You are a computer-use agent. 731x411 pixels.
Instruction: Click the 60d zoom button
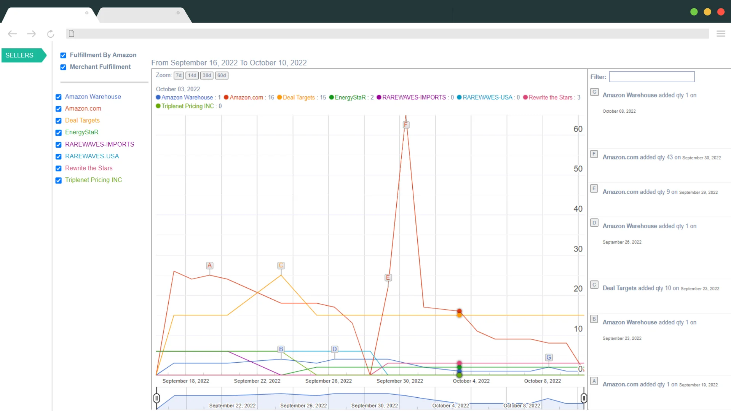[222, 75]
